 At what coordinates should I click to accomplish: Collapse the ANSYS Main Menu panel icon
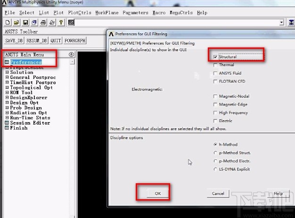coord(71,54)
